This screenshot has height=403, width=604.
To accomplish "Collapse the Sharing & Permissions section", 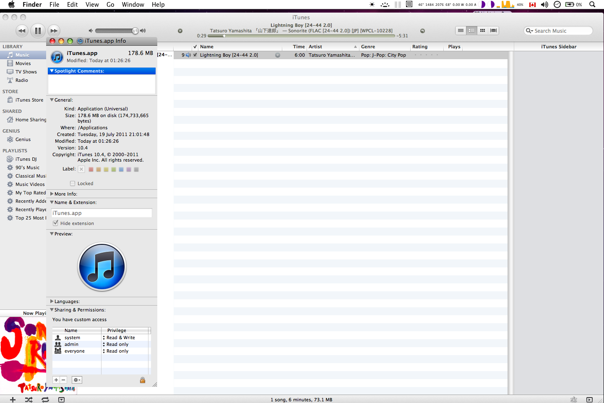I will pyautogui.click(x=52, y=310).
